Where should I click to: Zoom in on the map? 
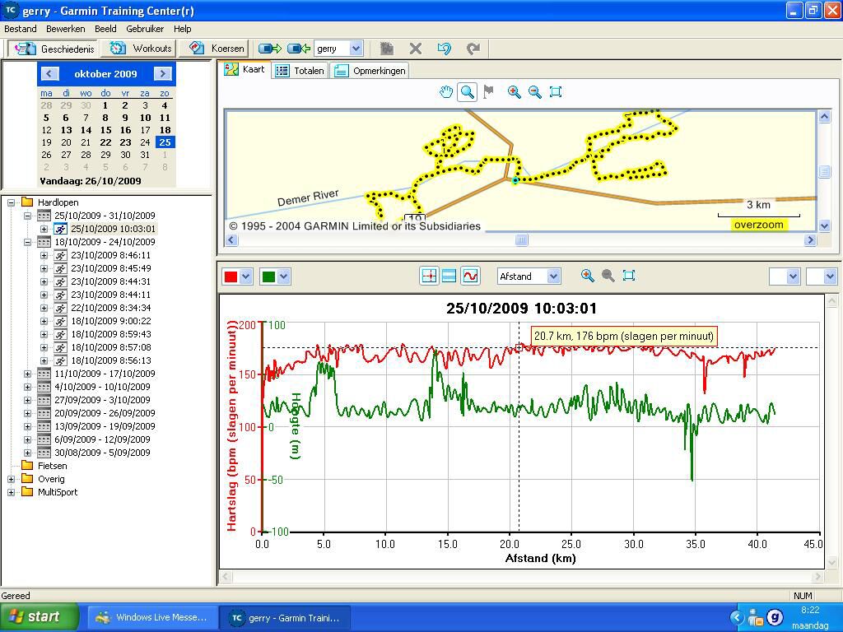pos(514,92)
